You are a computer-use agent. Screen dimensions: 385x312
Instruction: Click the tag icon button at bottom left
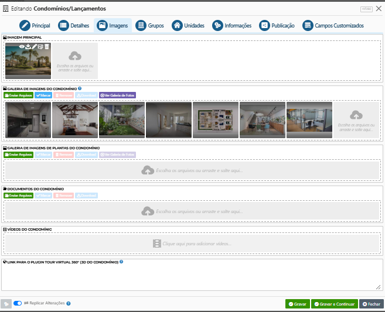coord(6,304)
